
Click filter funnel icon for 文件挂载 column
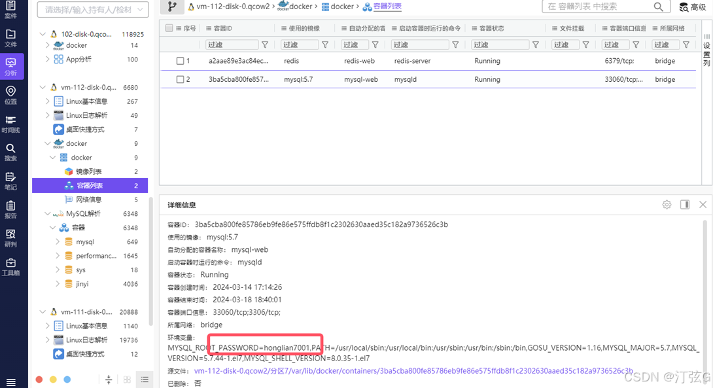[585, 44]
